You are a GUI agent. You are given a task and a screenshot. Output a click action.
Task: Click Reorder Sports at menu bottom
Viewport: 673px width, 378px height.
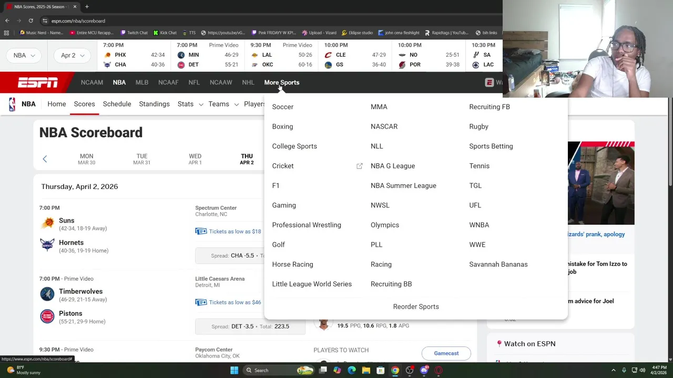pos(416,307)
